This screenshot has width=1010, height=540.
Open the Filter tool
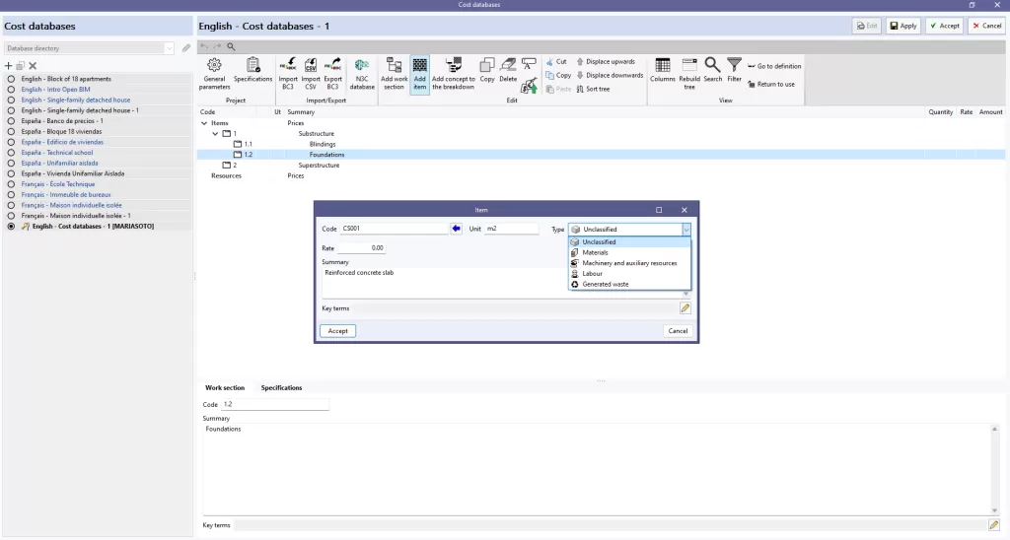tap(734, 70)
